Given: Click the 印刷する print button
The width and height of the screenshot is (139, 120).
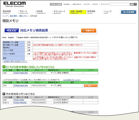Looking at the screenshot, I should [89, 31].
